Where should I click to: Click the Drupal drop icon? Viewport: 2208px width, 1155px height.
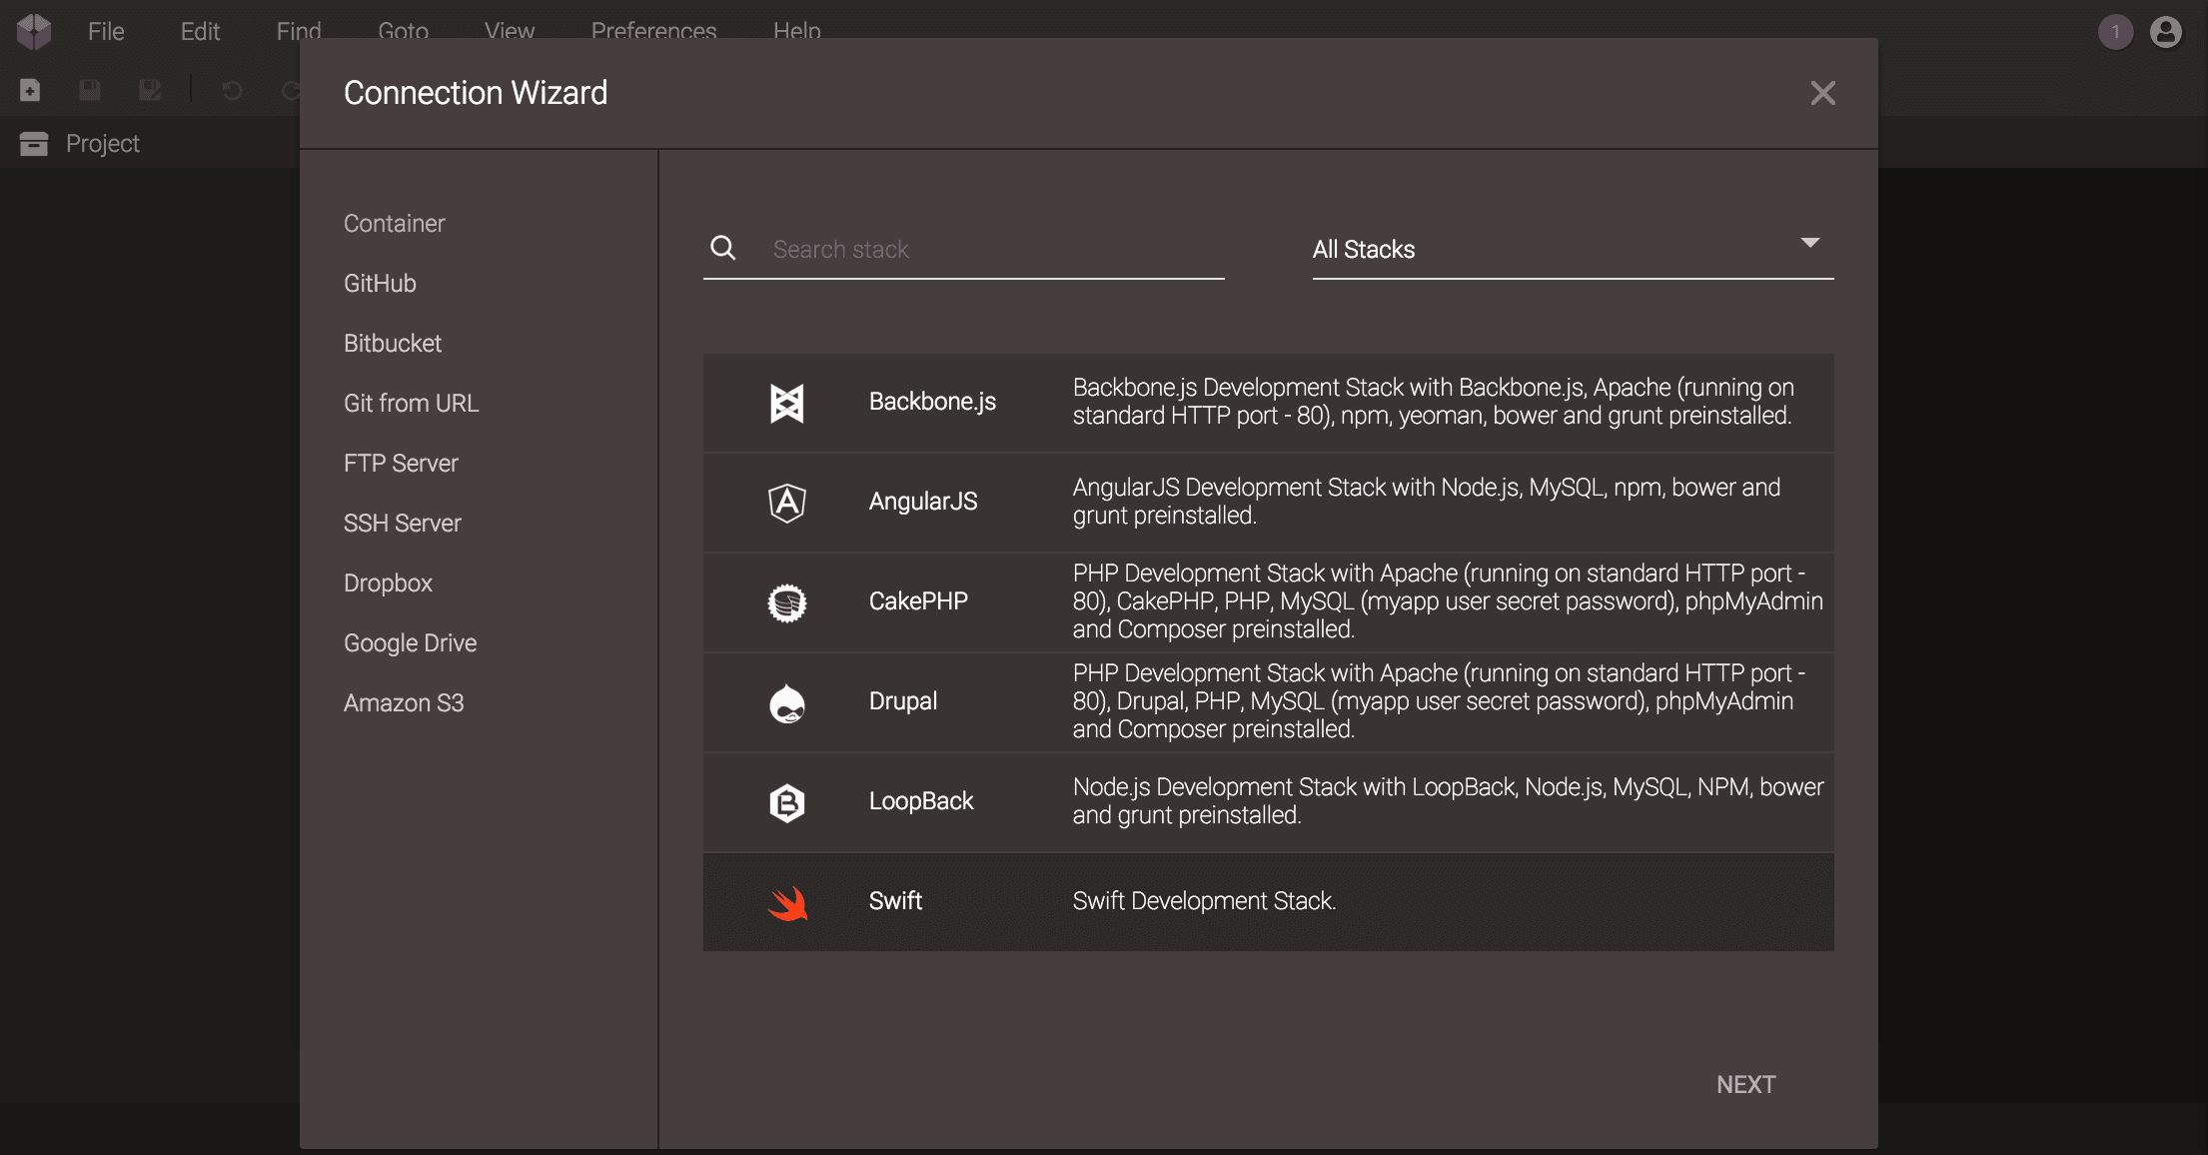coord(786,702)
